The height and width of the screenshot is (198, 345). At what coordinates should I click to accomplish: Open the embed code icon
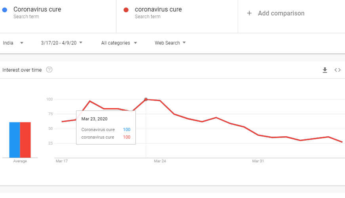(x=337, y=70)
